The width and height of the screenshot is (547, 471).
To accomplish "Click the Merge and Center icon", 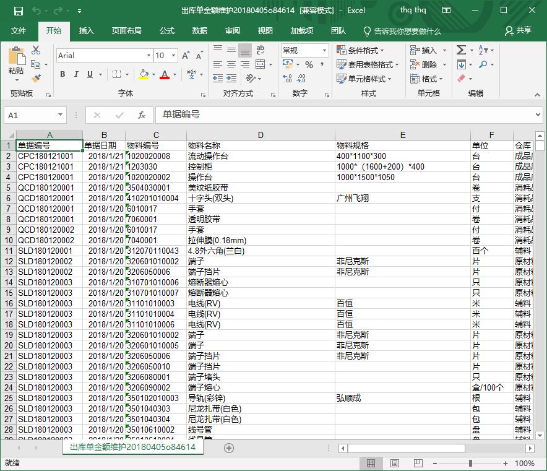I will pos(260,64).
